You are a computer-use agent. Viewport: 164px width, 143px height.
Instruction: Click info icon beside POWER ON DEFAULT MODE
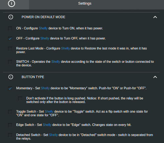(x=11, y=17)
